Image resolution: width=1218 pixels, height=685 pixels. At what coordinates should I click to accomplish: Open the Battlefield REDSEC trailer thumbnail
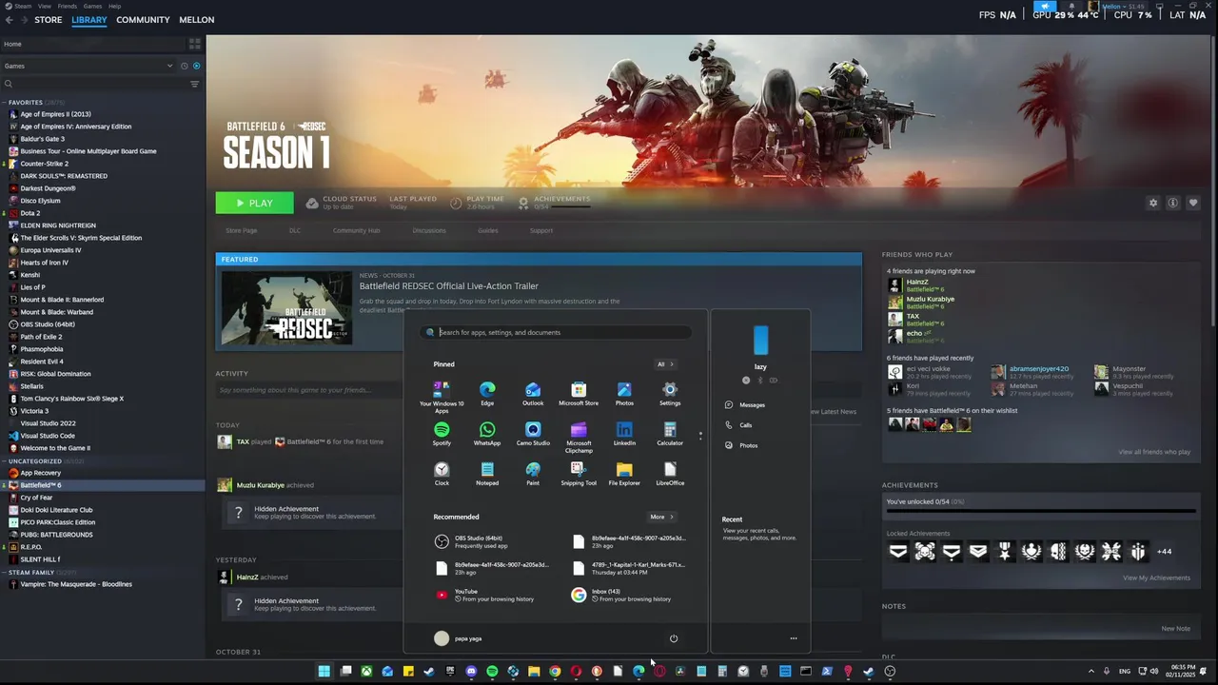point(286,307)
